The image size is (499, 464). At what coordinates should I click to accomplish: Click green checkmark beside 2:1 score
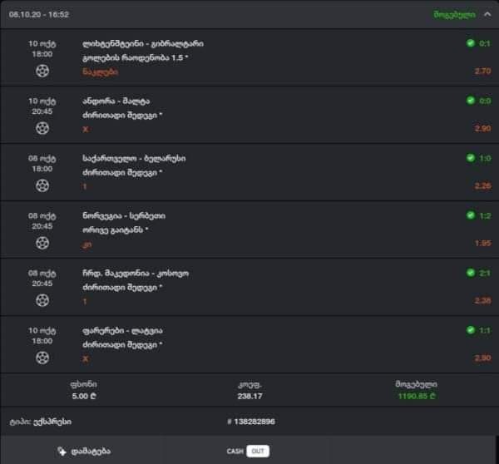pyautogui.click(x=471, y=273)
